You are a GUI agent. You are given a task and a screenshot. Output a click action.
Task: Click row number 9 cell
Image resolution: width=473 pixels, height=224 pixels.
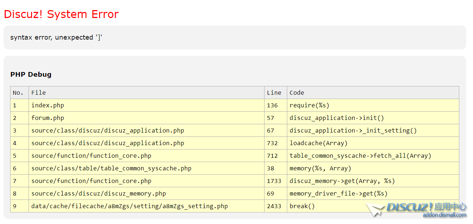(x=20, y=206)
